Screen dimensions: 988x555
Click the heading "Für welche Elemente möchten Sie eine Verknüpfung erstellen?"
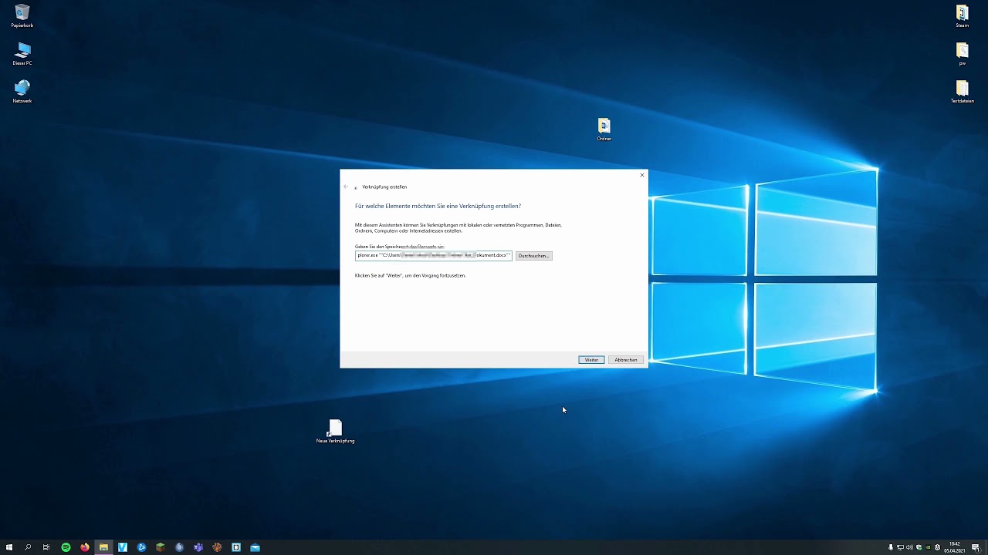pyautogui.click(x=438, y=207)
